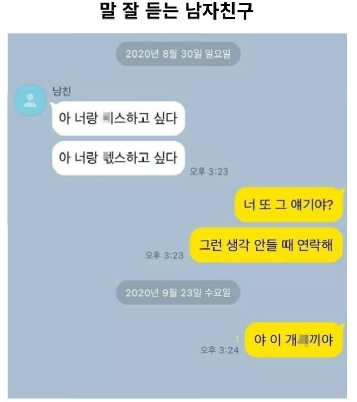The width and height of the screenshot is (357, 402).
Task: Tap the second white message bubble from 남친
Action: (118, 158)
